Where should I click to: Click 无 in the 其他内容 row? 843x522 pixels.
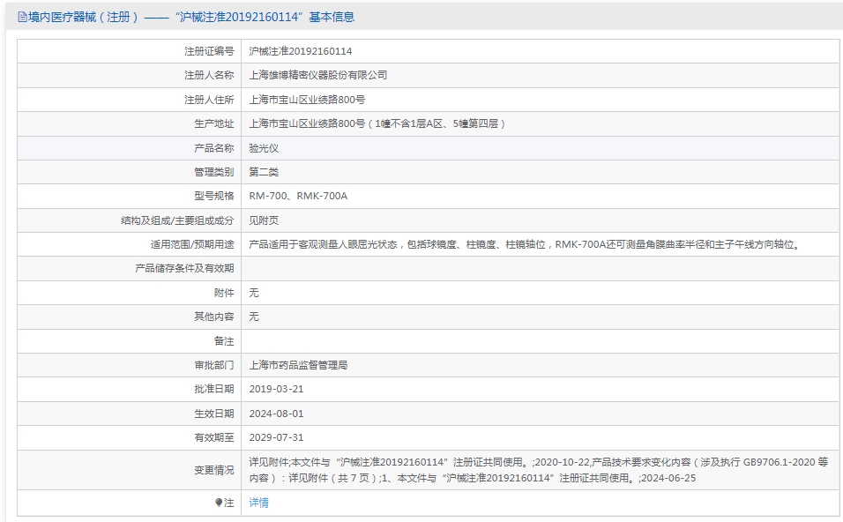[254, 317]
